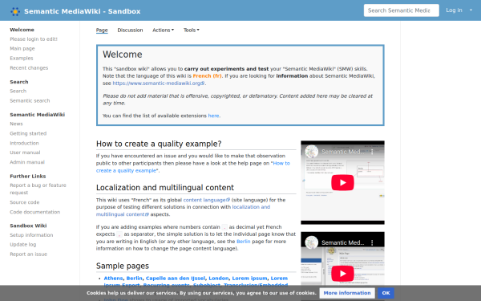Click the first video's Semantic Med... title
Viewport: 481px width, 301px height.
pos(342,152)
